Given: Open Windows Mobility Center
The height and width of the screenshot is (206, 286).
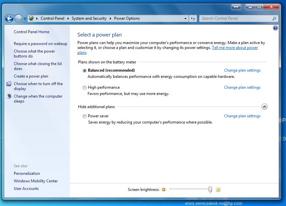Looking at the screenshot, I should (36, 181).
